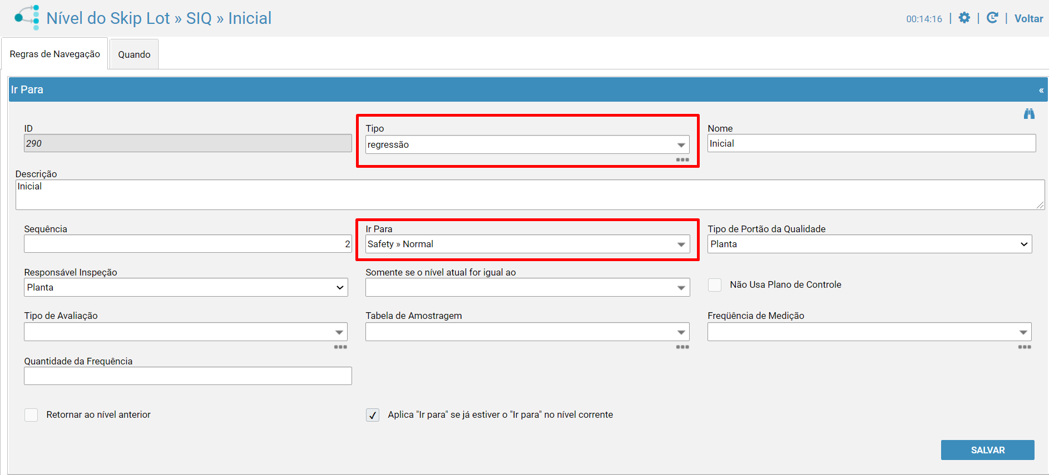Switch to the Quando tab
This screenshot has height=475, width=1049.
[134, 54]
